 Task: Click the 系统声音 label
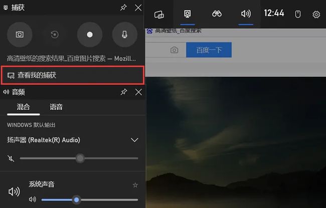coord(42,184)
